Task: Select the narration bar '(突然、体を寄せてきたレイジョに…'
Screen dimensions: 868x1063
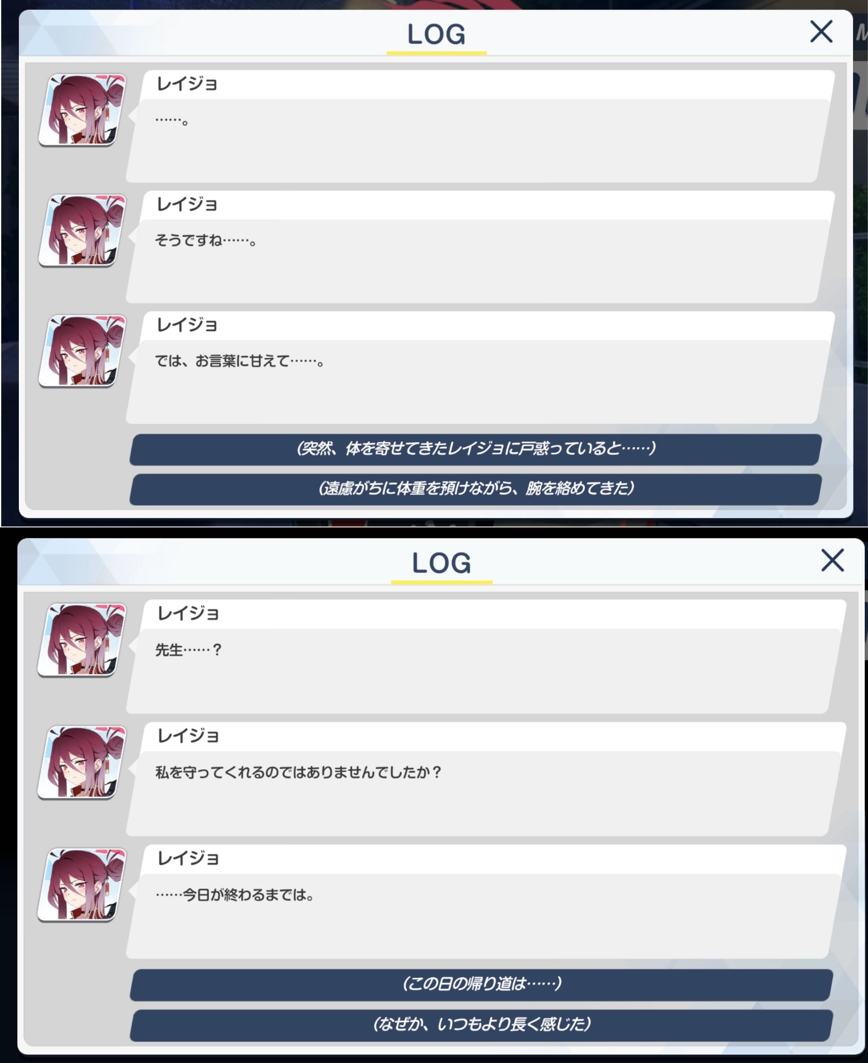Action: point(476,449)
